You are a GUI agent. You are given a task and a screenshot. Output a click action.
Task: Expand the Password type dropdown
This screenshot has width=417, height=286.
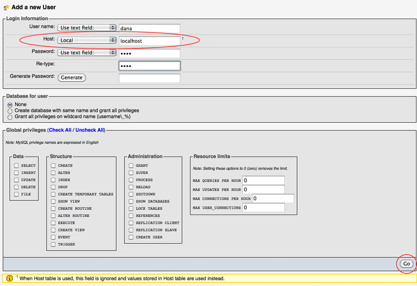(x=87, y=53)
